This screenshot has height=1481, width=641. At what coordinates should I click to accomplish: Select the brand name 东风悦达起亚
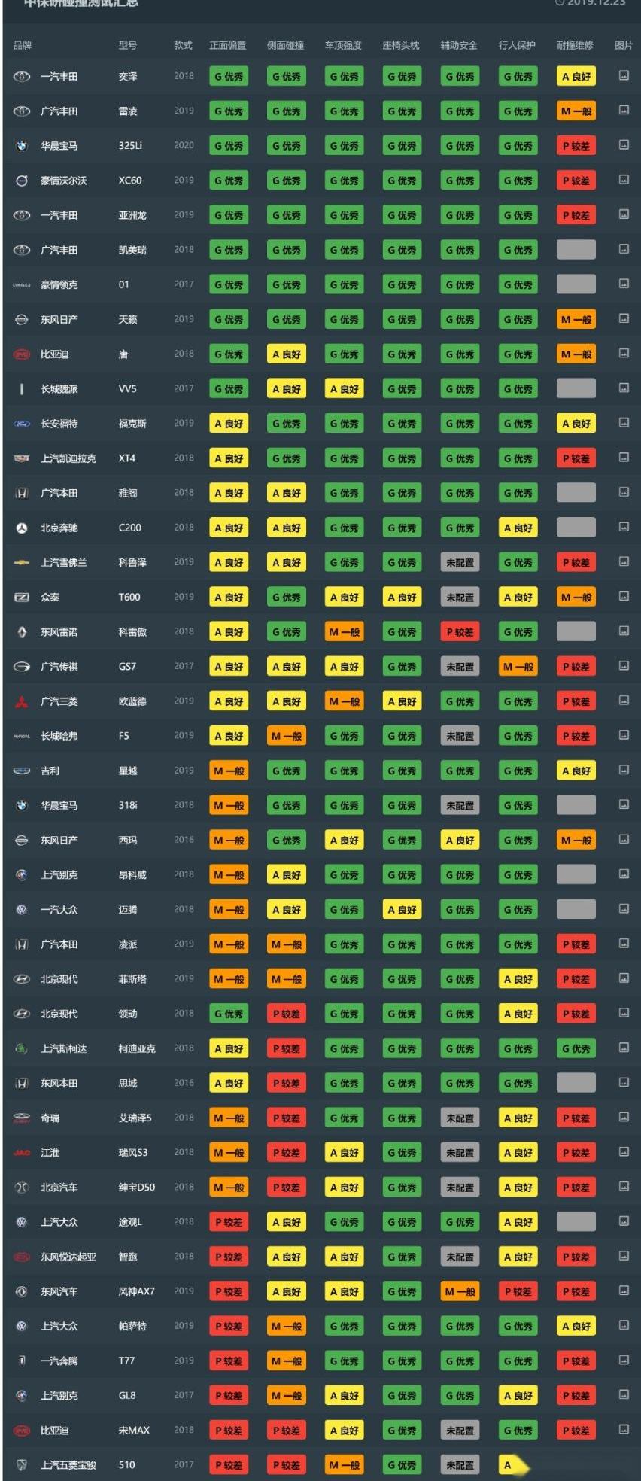pos(68,1257)
